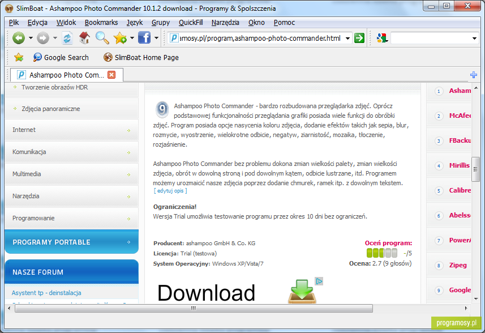Click the large Download link
Viewport: 485px width, 333px height.
pyautogui.click(x=207, y=292)
